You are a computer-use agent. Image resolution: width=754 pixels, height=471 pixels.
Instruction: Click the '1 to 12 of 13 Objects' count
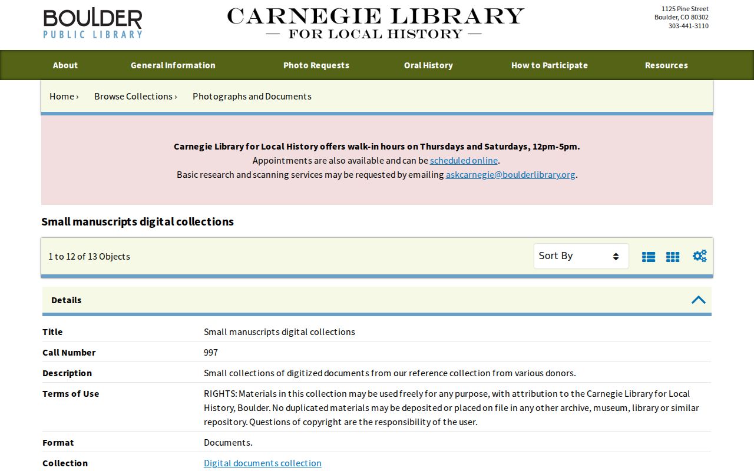coord(89,257)
